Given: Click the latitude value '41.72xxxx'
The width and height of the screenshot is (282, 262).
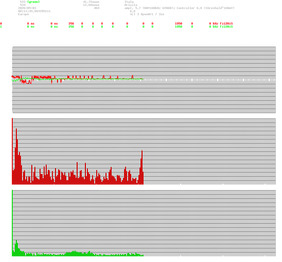Looking at the screenshot, I should pos(91,2).
